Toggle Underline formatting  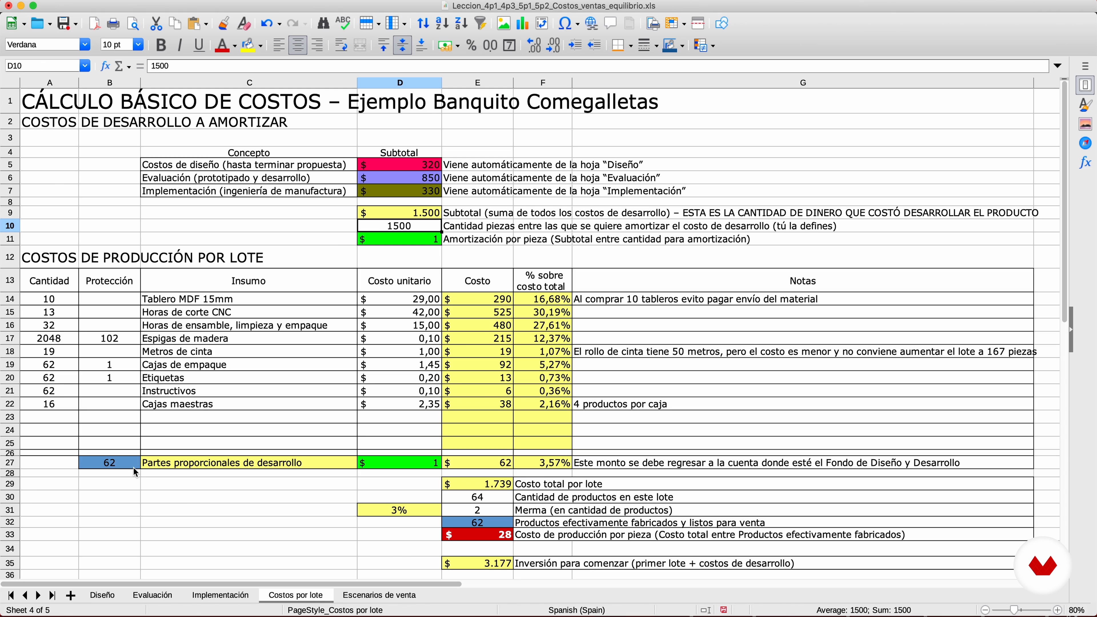[x=199, y=45]
